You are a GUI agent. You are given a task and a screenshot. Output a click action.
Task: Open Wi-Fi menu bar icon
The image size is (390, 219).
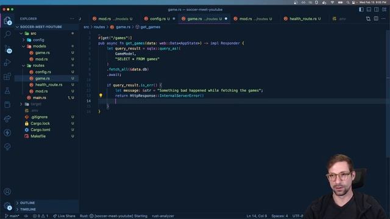click(x=332, y=2)
